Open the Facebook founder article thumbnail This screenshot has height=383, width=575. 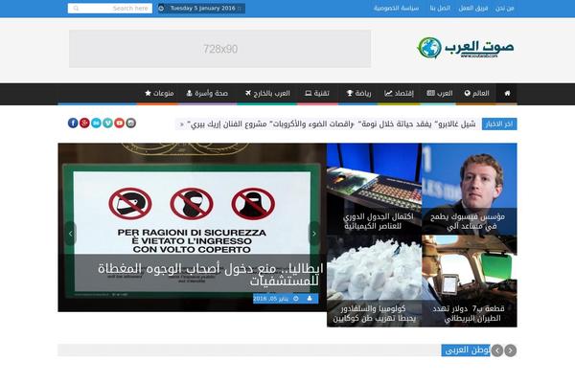(470, 190)
